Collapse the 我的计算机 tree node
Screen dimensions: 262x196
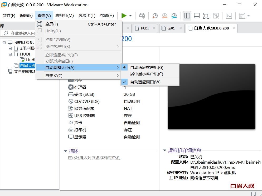click(4, 43)
